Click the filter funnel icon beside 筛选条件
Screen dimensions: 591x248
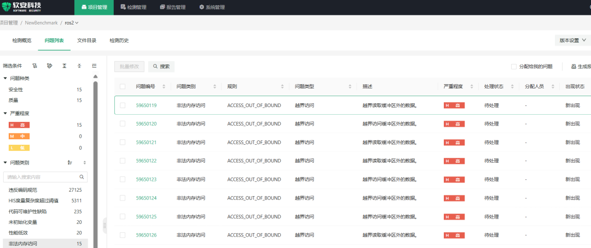(34, 66)
